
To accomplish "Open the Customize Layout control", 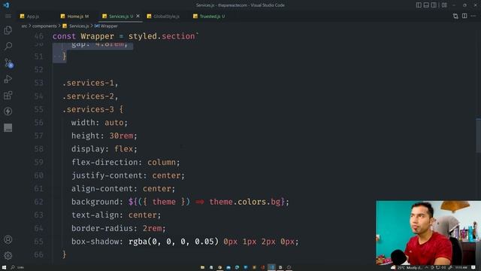I will pyautogui.click(x=444, y=5).
